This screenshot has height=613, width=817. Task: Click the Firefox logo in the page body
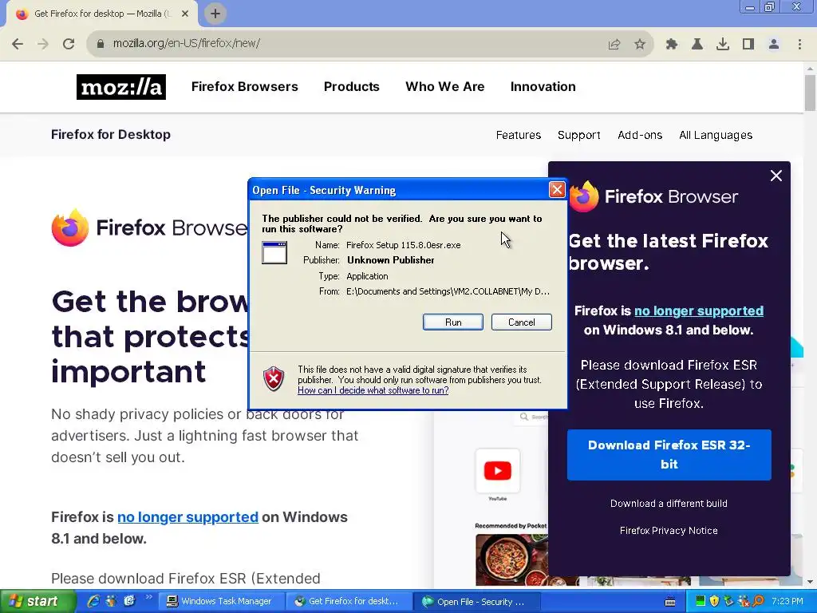(70, 227)
